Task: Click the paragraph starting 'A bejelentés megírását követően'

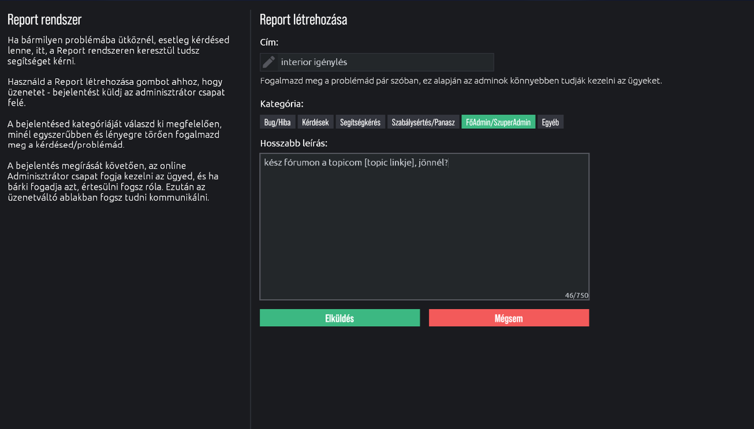Action: tap(113, 181)
